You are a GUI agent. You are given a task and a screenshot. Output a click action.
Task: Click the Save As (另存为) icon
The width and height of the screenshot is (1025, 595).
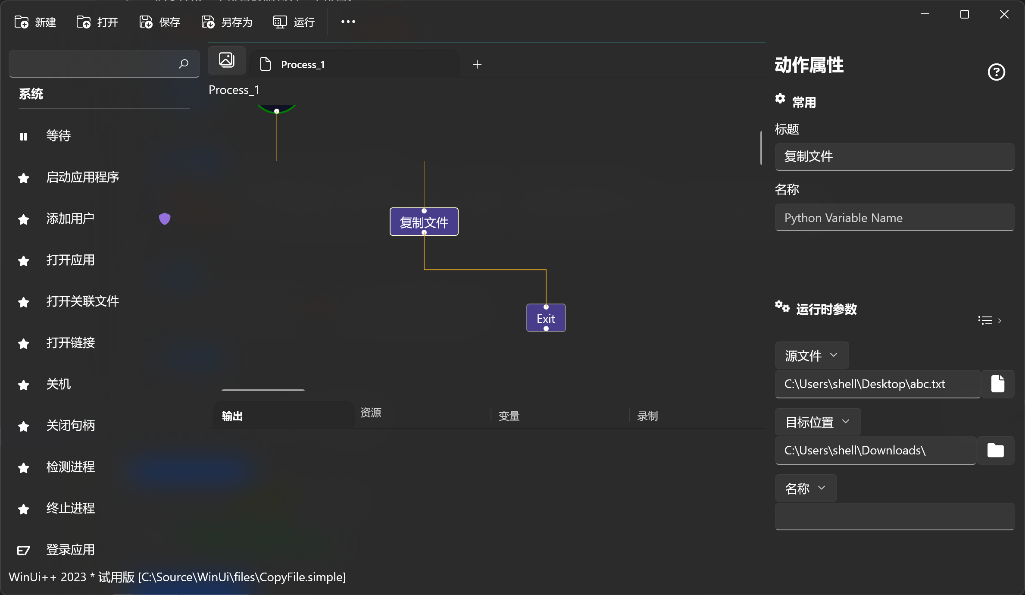(208, 22)
